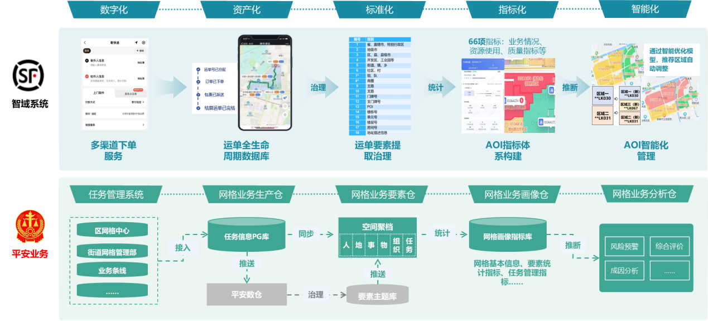This screenshot has height=321, width=708.
Task: Expand the 付款方式 row chevron
Action: click(x=143, y=102)
